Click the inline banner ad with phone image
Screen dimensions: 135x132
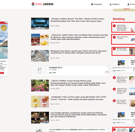[x=70, y=71]
